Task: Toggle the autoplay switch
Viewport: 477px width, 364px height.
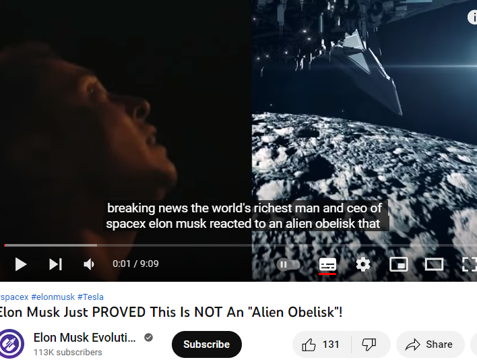Action: (288, 264)
